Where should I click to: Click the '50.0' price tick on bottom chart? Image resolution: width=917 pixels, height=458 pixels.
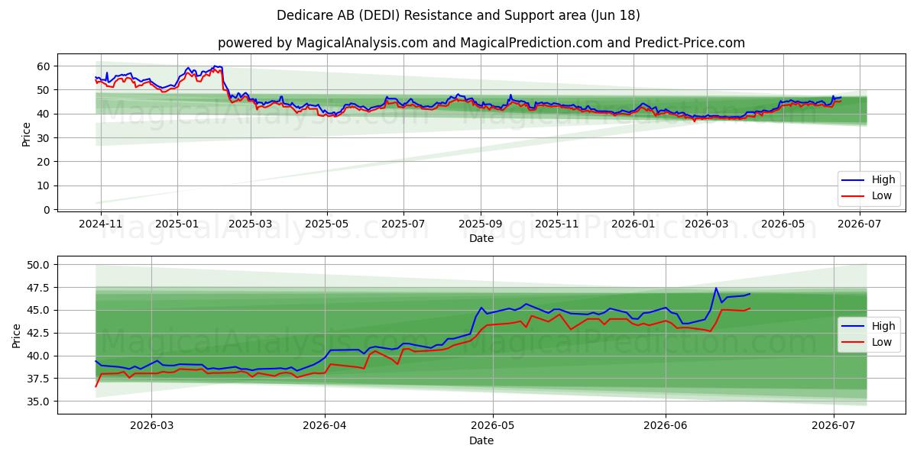pyautogui.click(x=39, y=265)
